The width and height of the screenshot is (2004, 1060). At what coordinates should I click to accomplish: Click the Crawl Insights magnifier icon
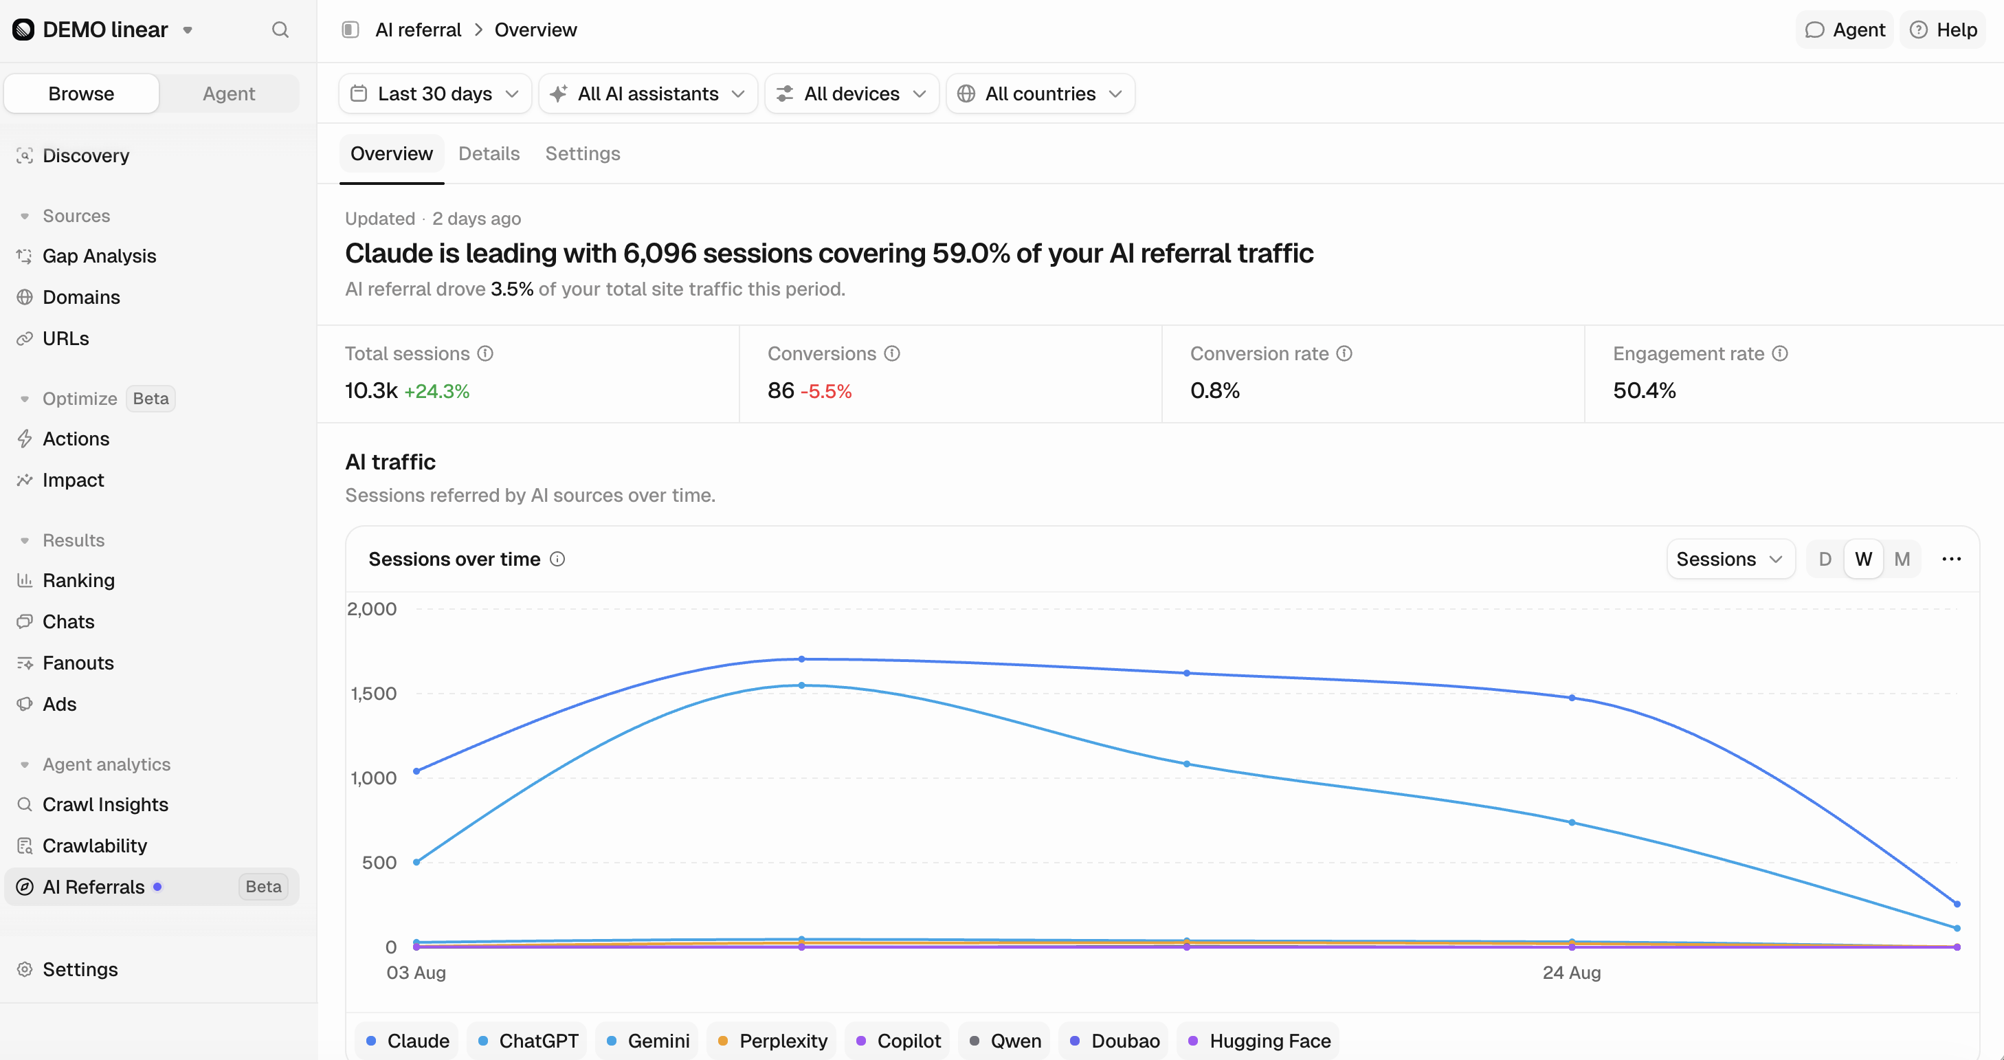coord(25,805)
